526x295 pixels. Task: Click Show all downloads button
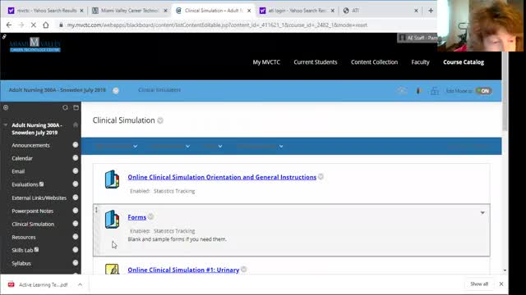[479, 284]
